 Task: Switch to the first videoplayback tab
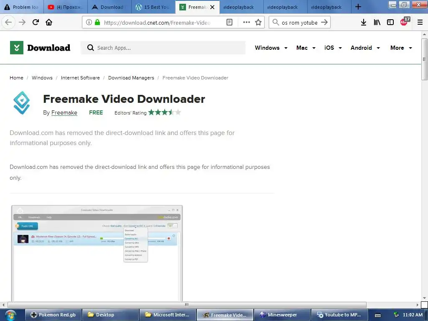click(241, 7)
